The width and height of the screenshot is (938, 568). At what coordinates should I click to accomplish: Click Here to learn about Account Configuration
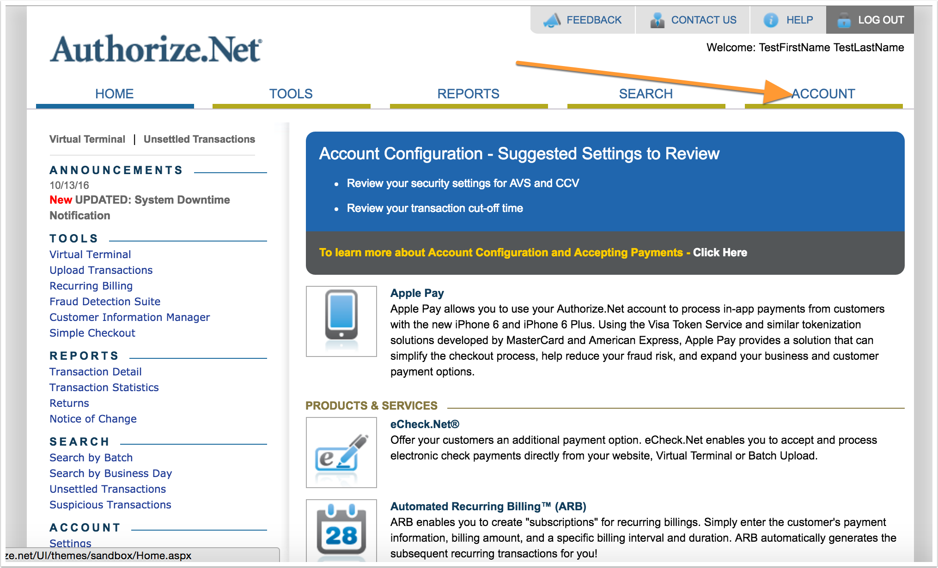pos(720,253)
